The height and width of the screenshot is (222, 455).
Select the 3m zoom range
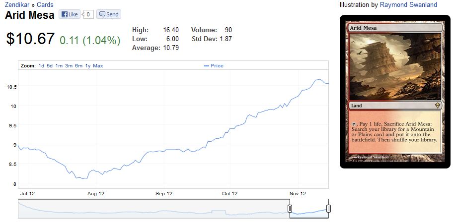(69, 66)
